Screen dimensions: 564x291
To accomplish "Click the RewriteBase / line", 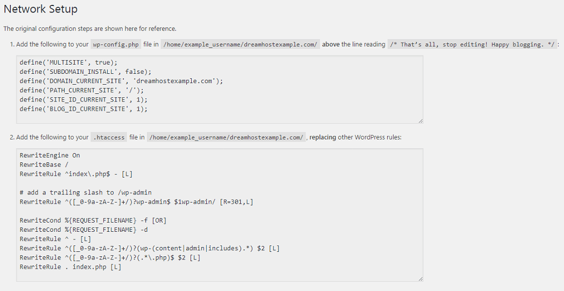I will 44,165.
